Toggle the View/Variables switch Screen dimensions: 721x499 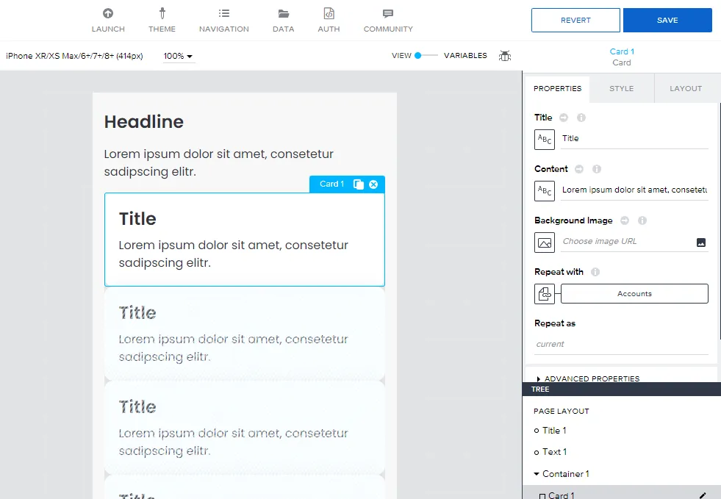click(x=426, y=56)
